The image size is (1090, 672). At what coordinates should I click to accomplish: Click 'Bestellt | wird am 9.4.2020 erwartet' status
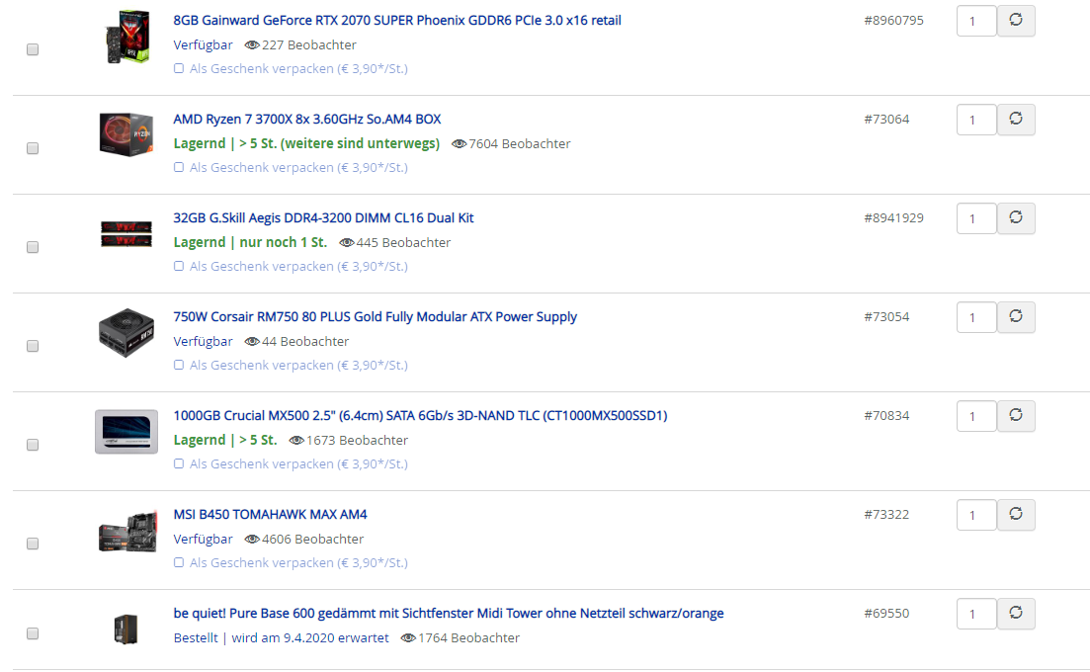(x=281, y=638)
